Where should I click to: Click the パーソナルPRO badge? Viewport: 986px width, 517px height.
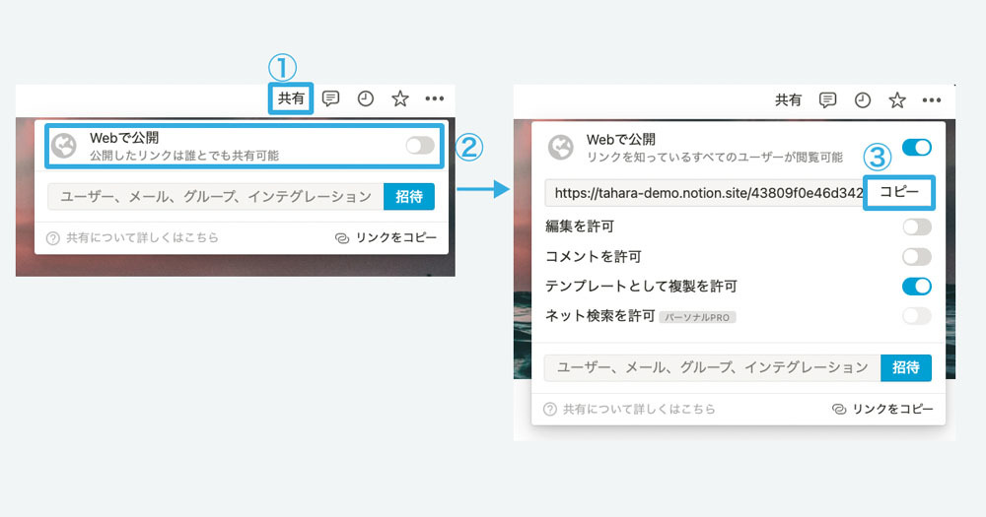[x=697, y=317]
